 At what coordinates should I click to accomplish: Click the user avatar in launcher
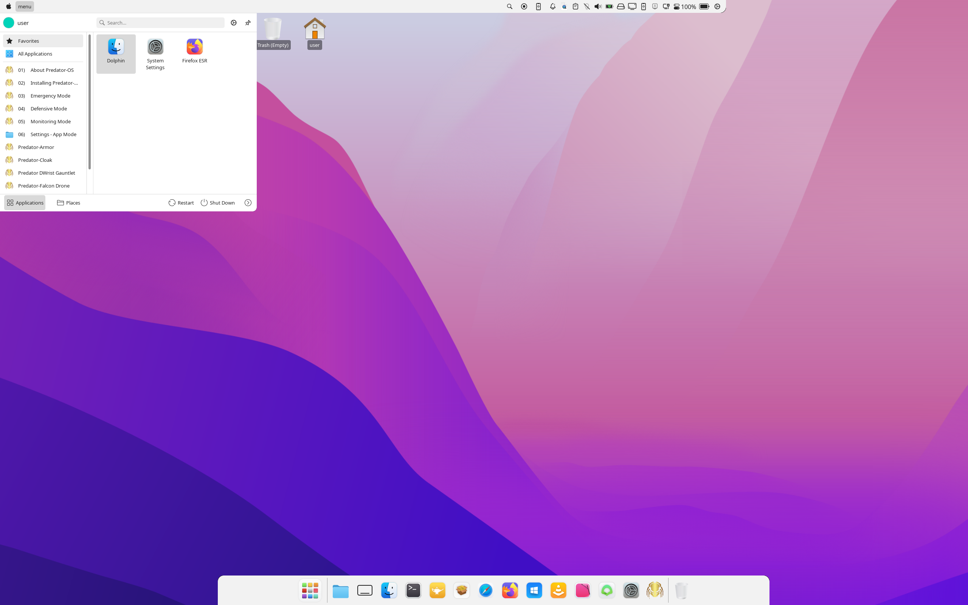[9, 23]
